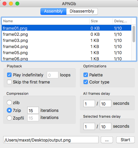The image size is (138, 148).
Task: Focus the 7zip iterations field
Action: coord(33,110)
